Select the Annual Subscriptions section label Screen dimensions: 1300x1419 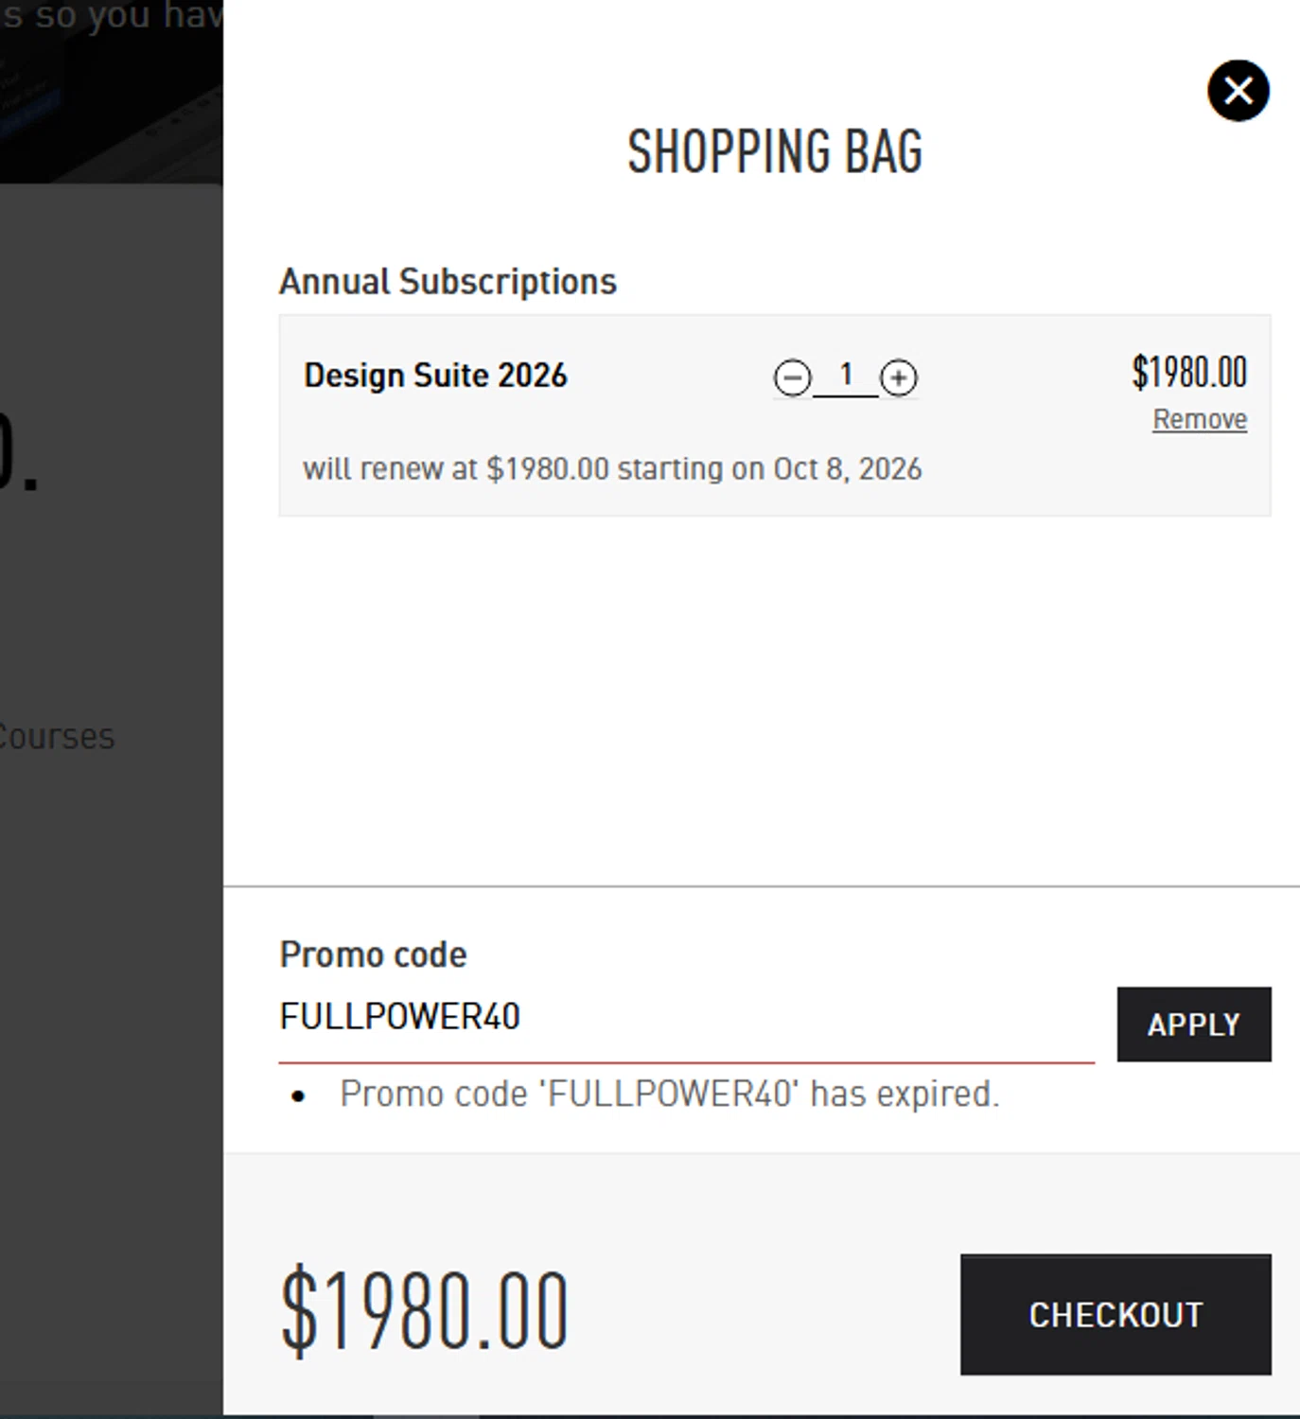pos(448,282)
